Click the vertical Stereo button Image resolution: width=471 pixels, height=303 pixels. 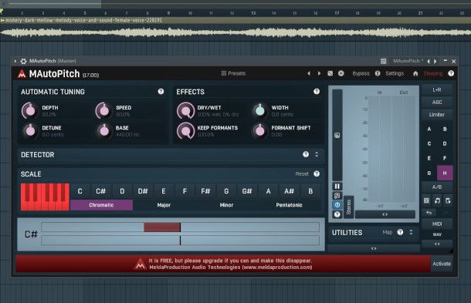(348, 207)
